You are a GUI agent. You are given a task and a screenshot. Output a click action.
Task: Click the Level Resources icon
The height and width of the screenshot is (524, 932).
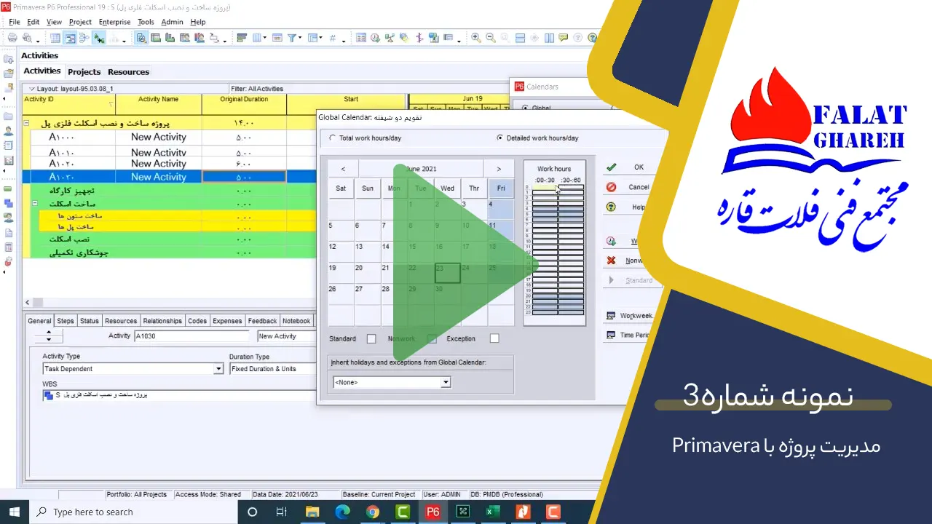pyautogui.click(x=389, y=38)
